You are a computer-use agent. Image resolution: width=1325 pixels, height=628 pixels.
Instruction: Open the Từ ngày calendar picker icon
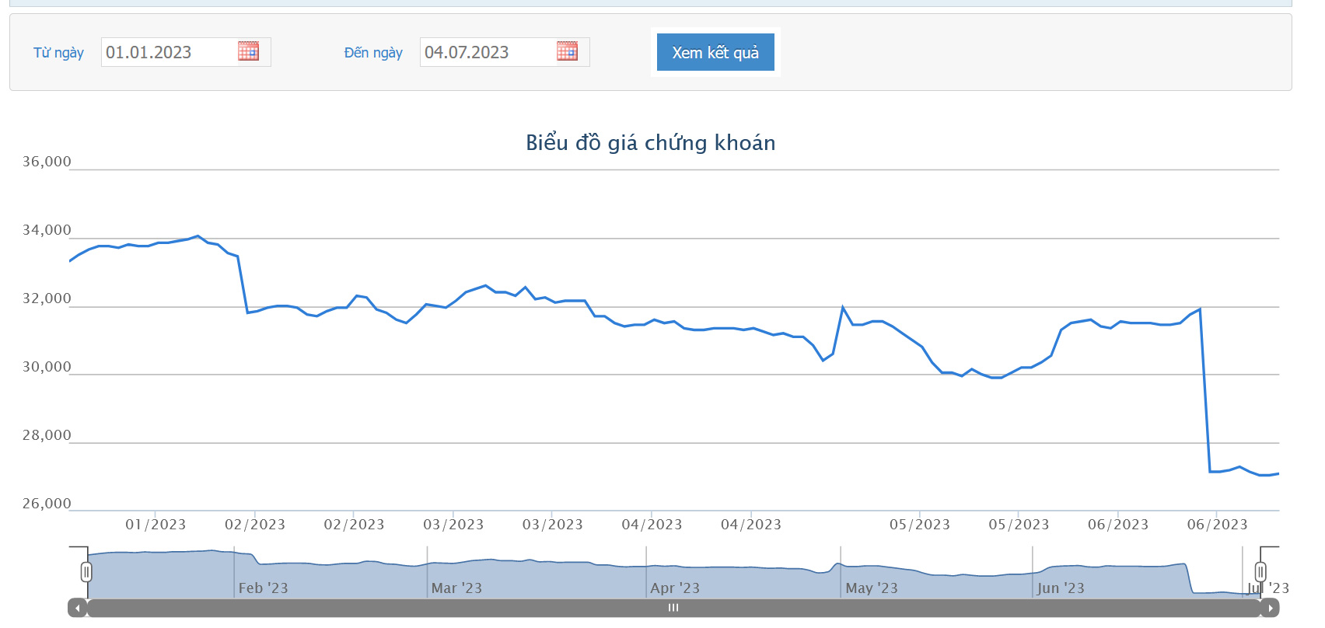click(248, 51)
